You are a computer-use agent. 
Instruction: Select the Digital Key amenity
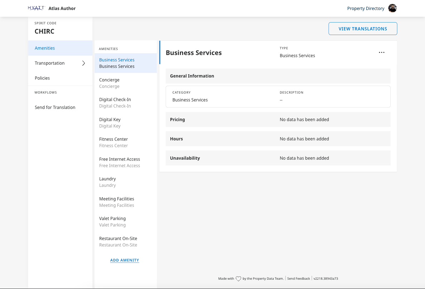click(126, 123)
